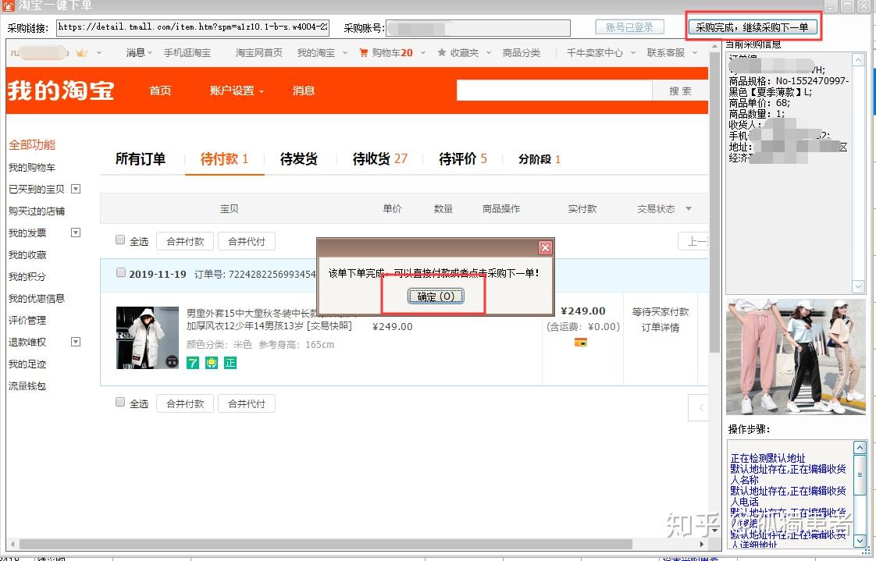Click 采购完成，继续采购下一单 button
Image resolution: width=876 pixels, height=561 pixels.
(753, 26)
